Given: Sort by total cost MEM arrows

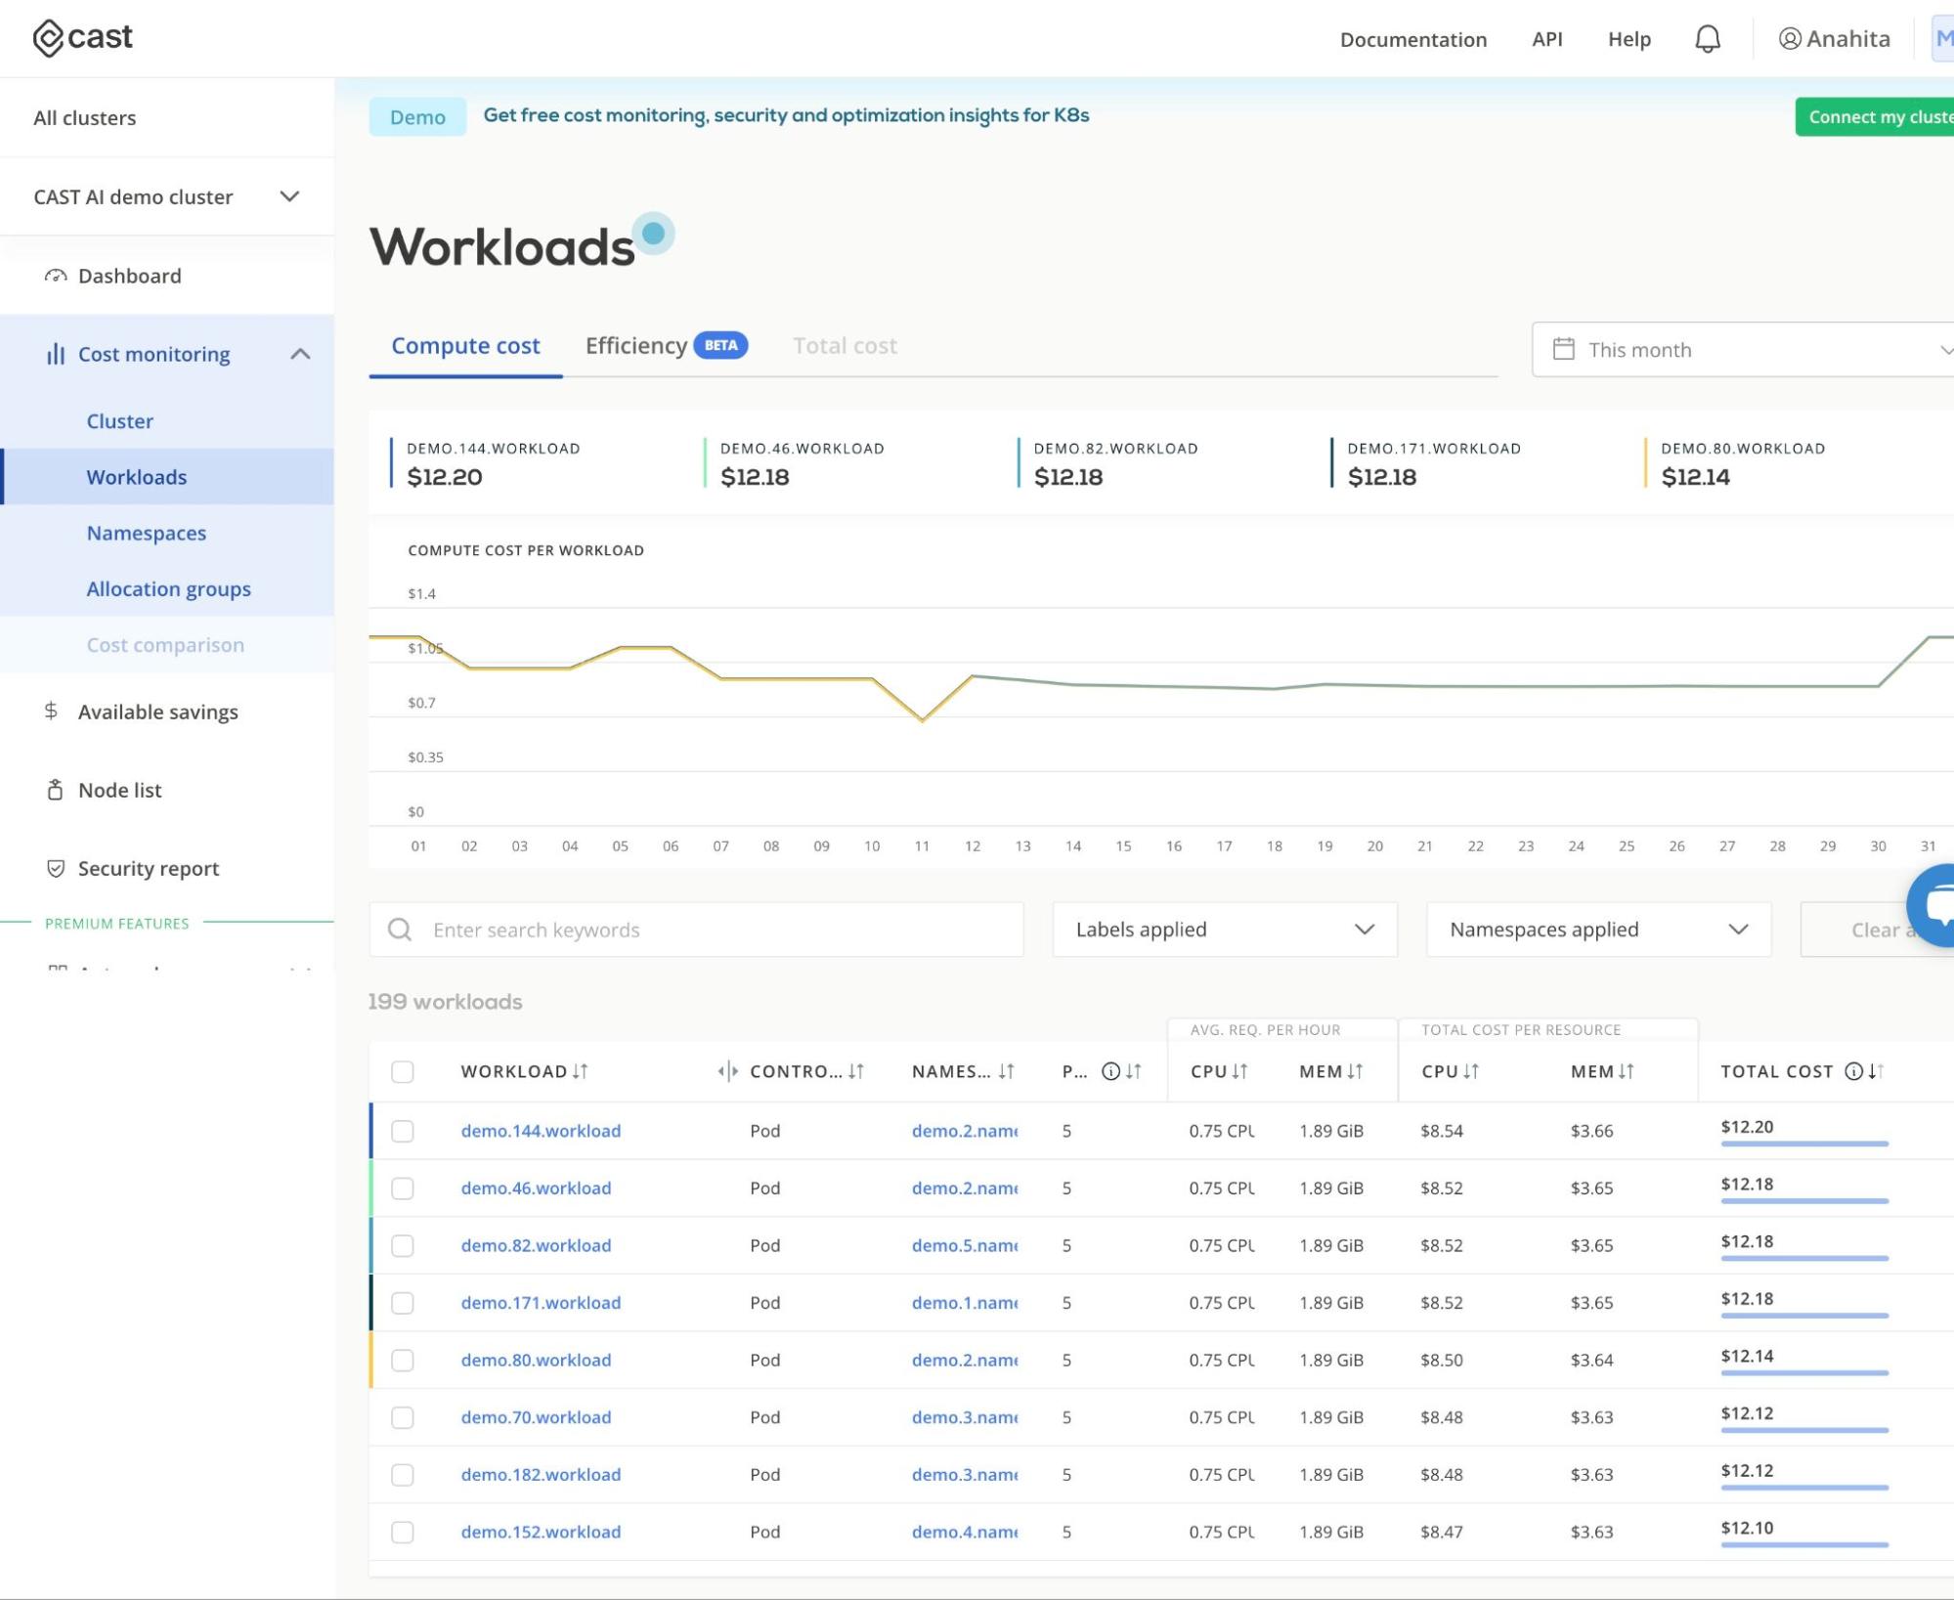Looking at the screenshot, I should (x=1627, y=1071).
